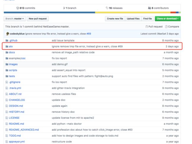Open the README.md file
Image resolution: width=192 pixels, height=144 pixels.
[x=17, y=124]
